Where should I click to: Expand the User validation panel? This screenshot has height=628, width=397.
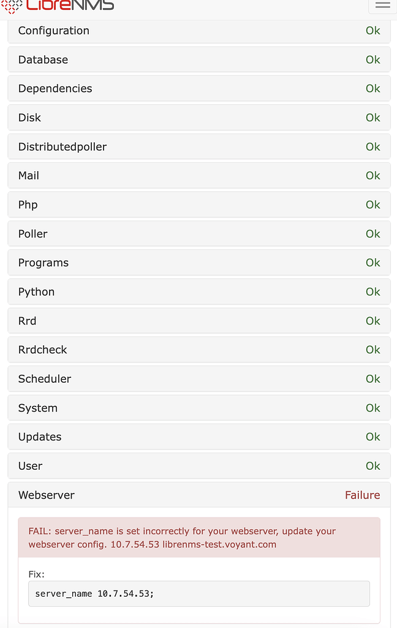point(198,465)
